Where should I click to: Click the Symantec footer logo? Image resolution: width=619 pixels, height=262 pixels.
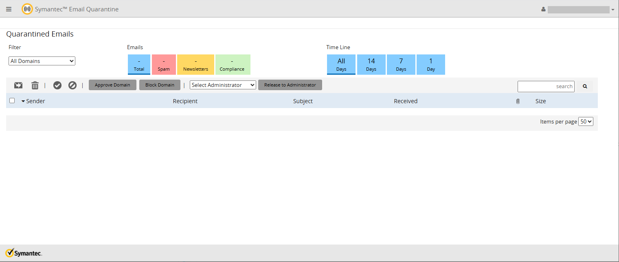pyautogui.click(x=24, y=253)
